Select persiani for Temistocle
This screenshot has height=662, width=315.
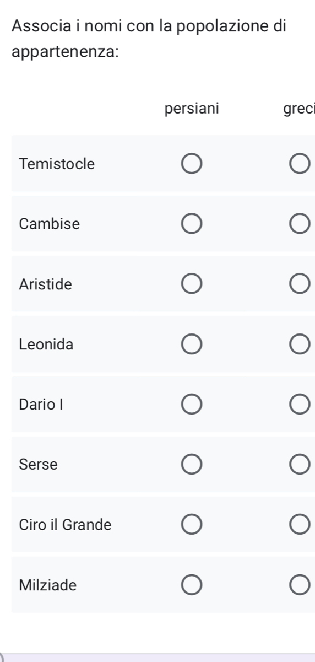pyautogui.click(x=192, y=164)
